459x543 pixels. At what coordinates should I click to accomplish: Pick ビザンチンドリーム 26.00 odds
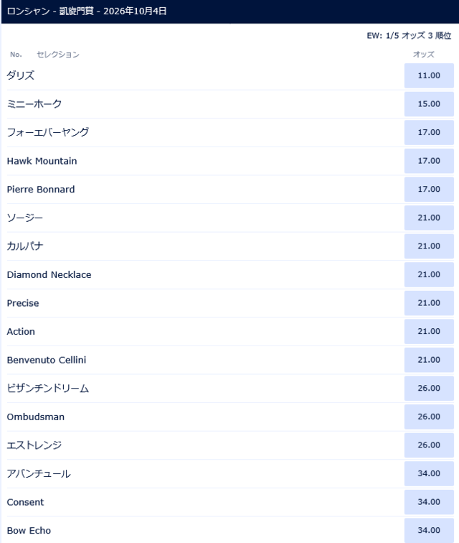point(429,389)
